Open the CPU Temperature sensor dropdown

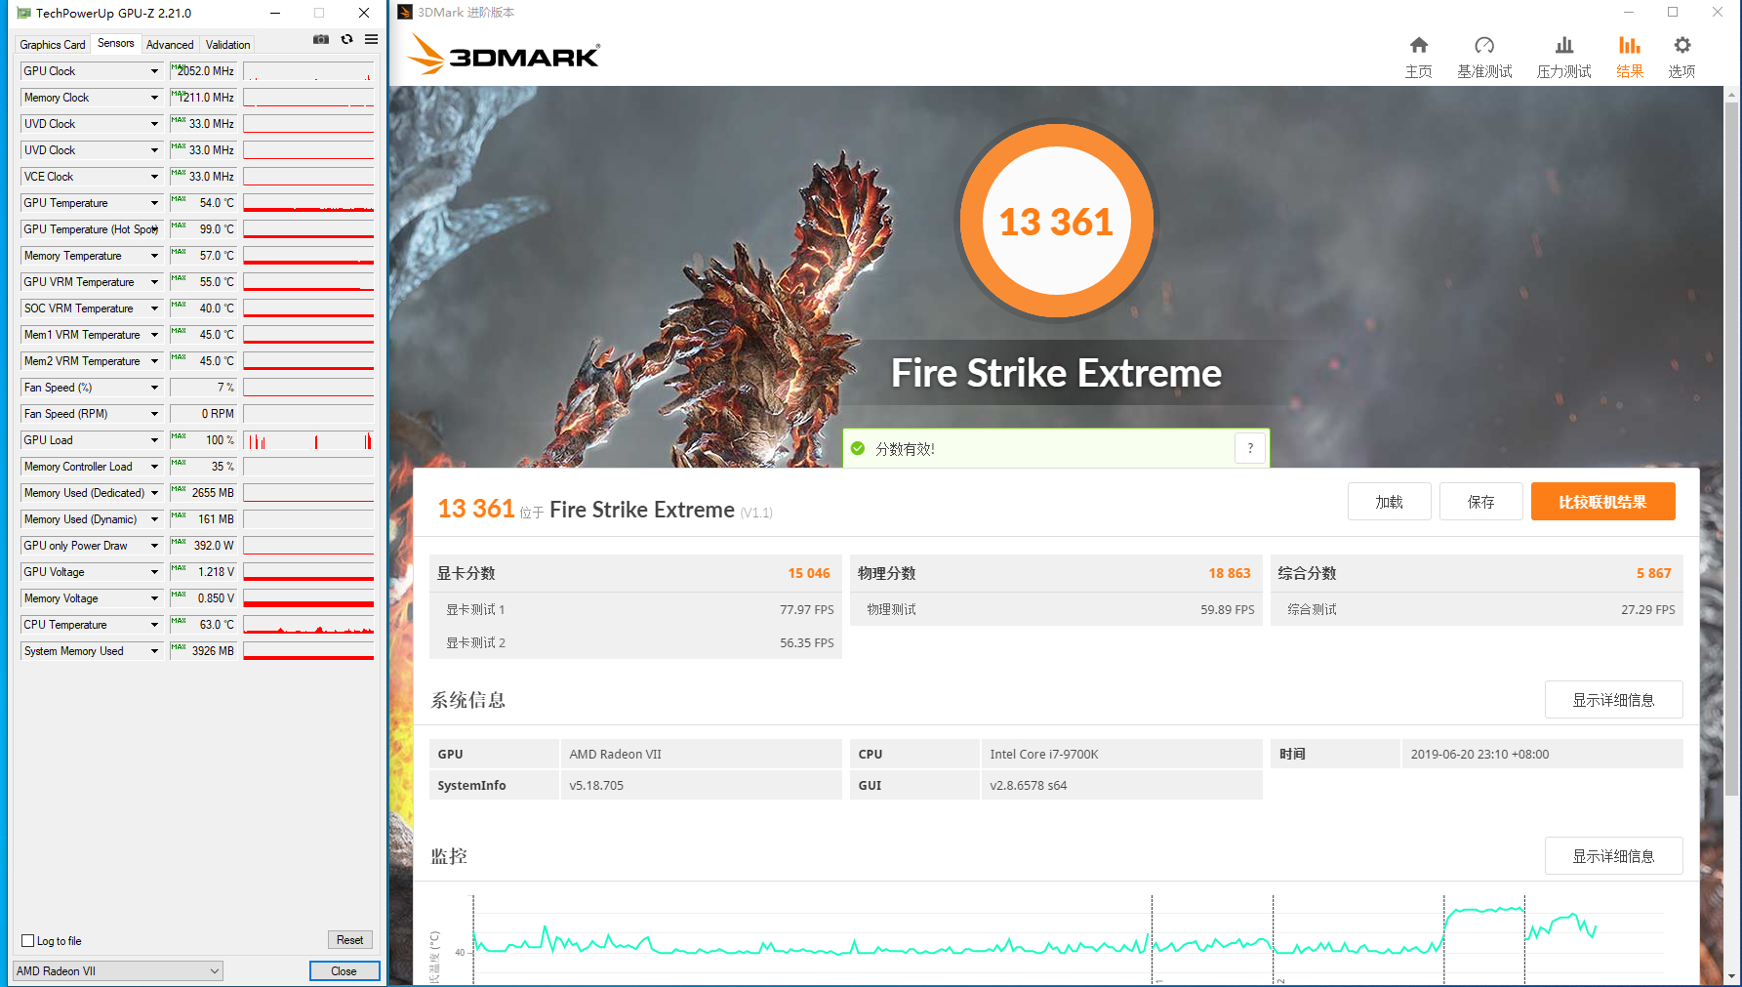pyautogui.click(x=154, y=625)
